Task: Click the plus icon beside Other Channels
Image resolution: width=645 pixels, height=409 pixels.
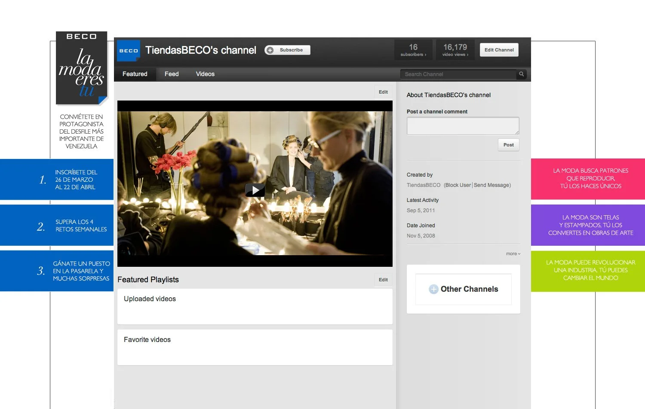Action: [x=433, y=289]
